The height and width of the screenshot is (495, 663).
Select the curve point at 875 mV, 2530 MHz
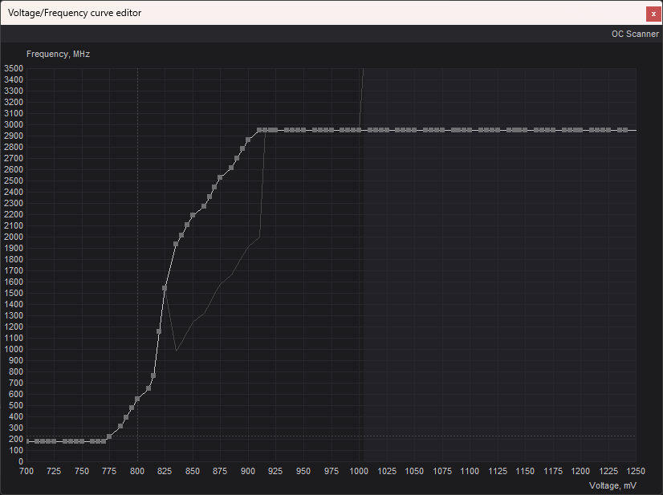point(220,177)
